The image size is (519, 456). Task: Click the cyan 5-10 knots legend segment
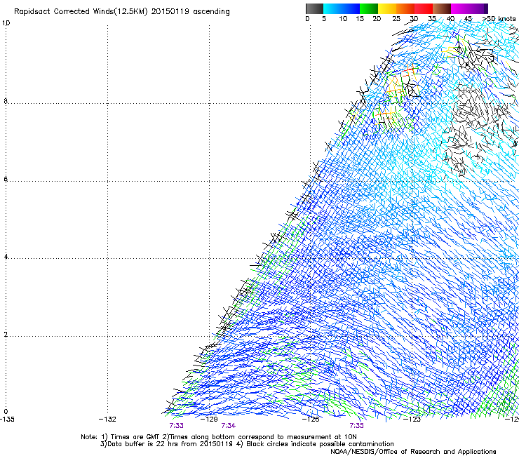pos(332,8)
